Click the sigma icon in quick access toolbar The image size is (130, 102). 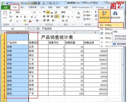click(39, 3)
